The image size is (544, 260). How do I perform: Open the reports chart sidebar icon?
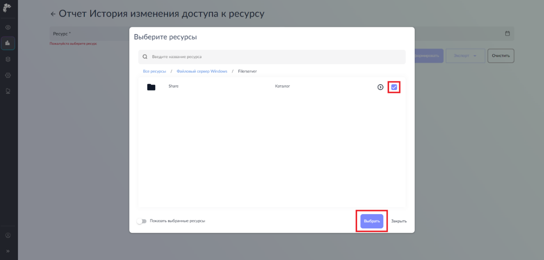point(8,43)
